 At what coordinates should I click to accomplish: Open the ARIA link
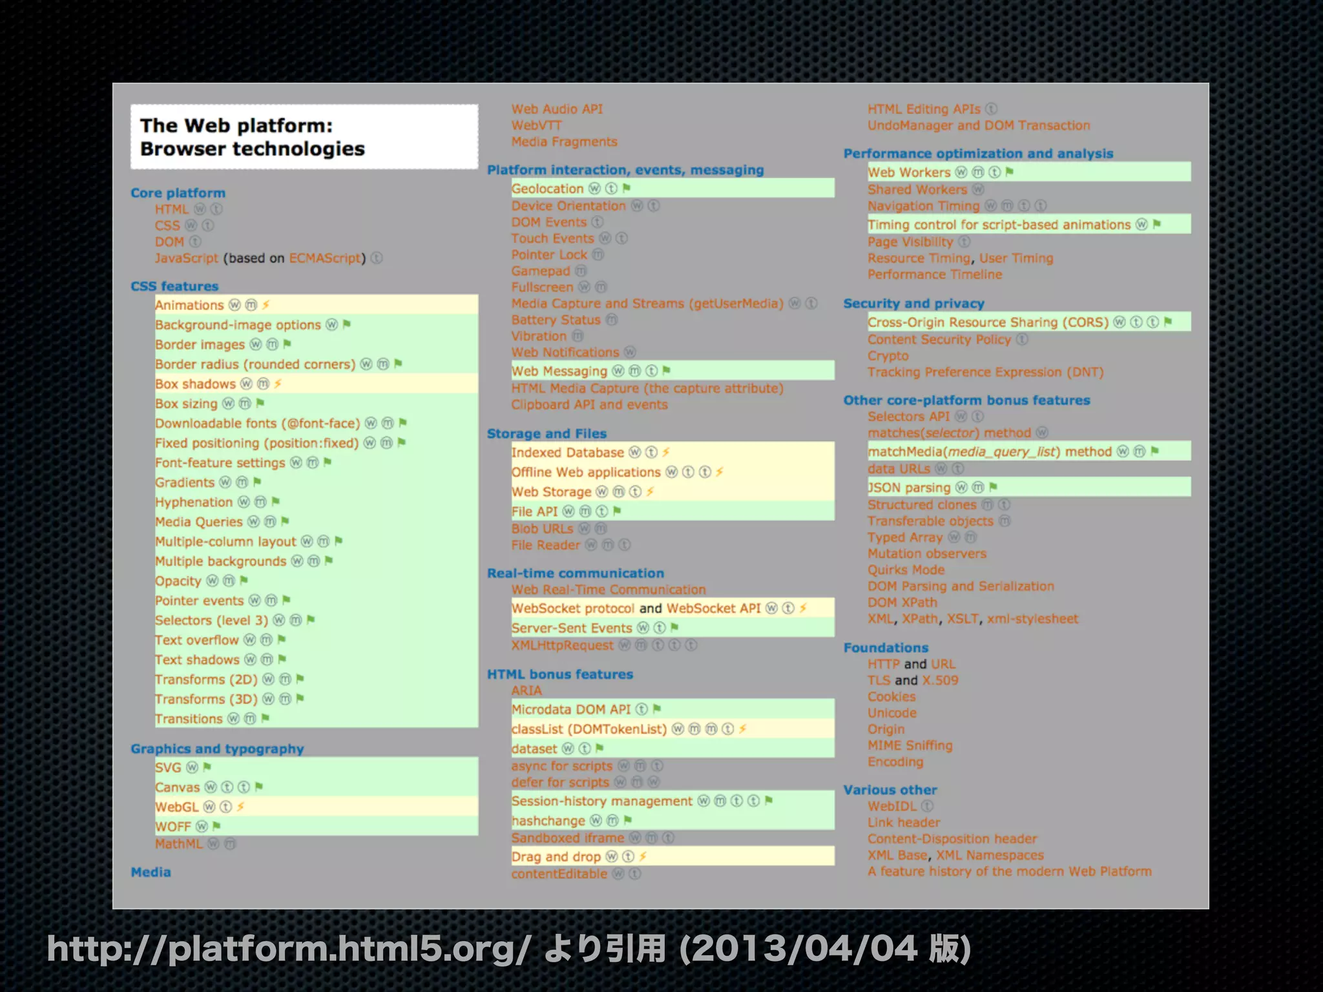click(x=526, y=690)
